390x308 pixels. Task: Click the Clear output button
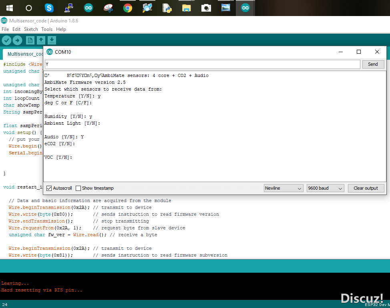(366, 188)
